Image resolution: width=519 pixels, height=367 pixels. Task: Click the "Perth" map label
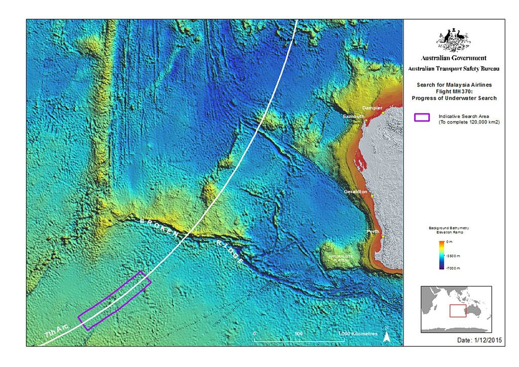pos(373,231)
